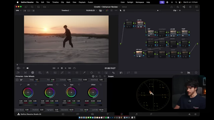The height and width of the screenshot is (120, 214).
Task: Select the hand pan tool
Action: pos(124,10)
